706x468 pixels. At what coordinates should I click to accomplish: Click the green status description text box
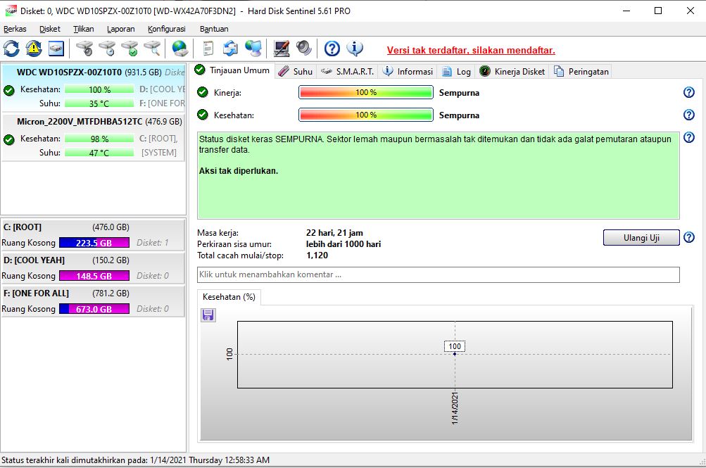(x=438, y=175)
